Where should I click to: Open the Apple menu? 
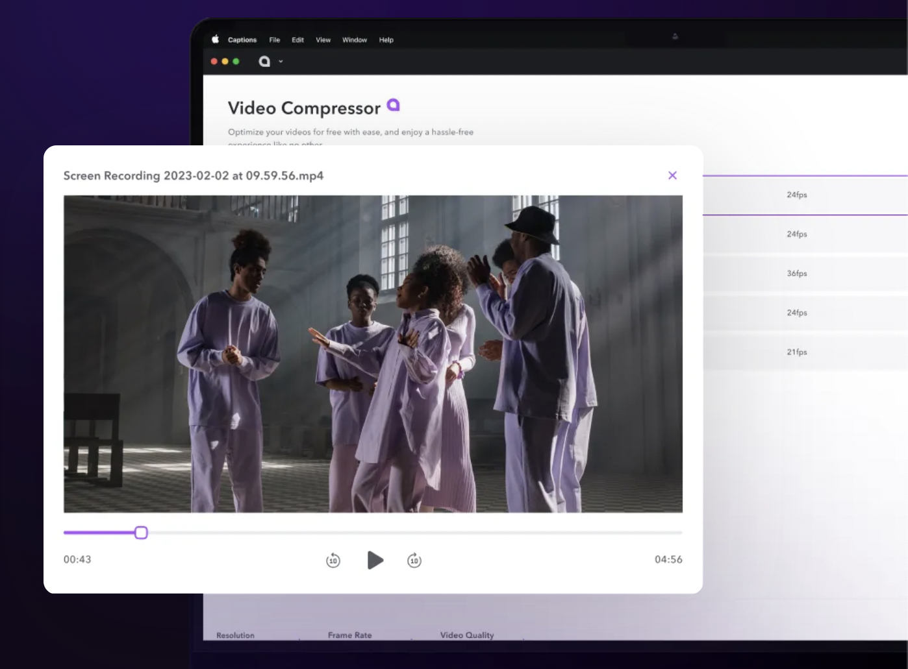point(216,40)
